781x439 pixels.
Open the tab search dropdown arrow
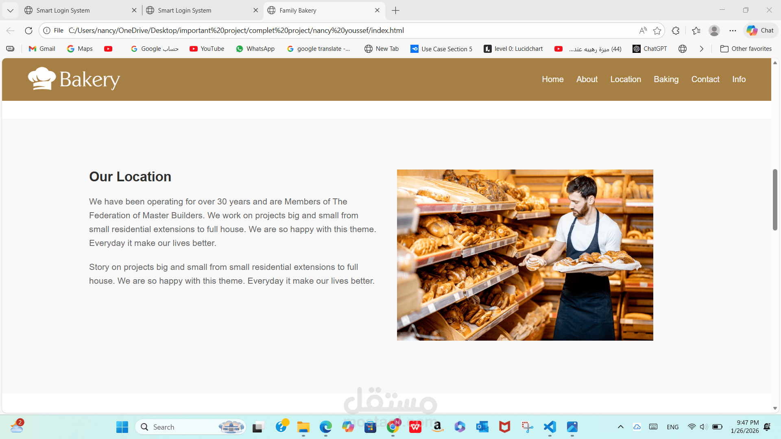coord(10,11)
